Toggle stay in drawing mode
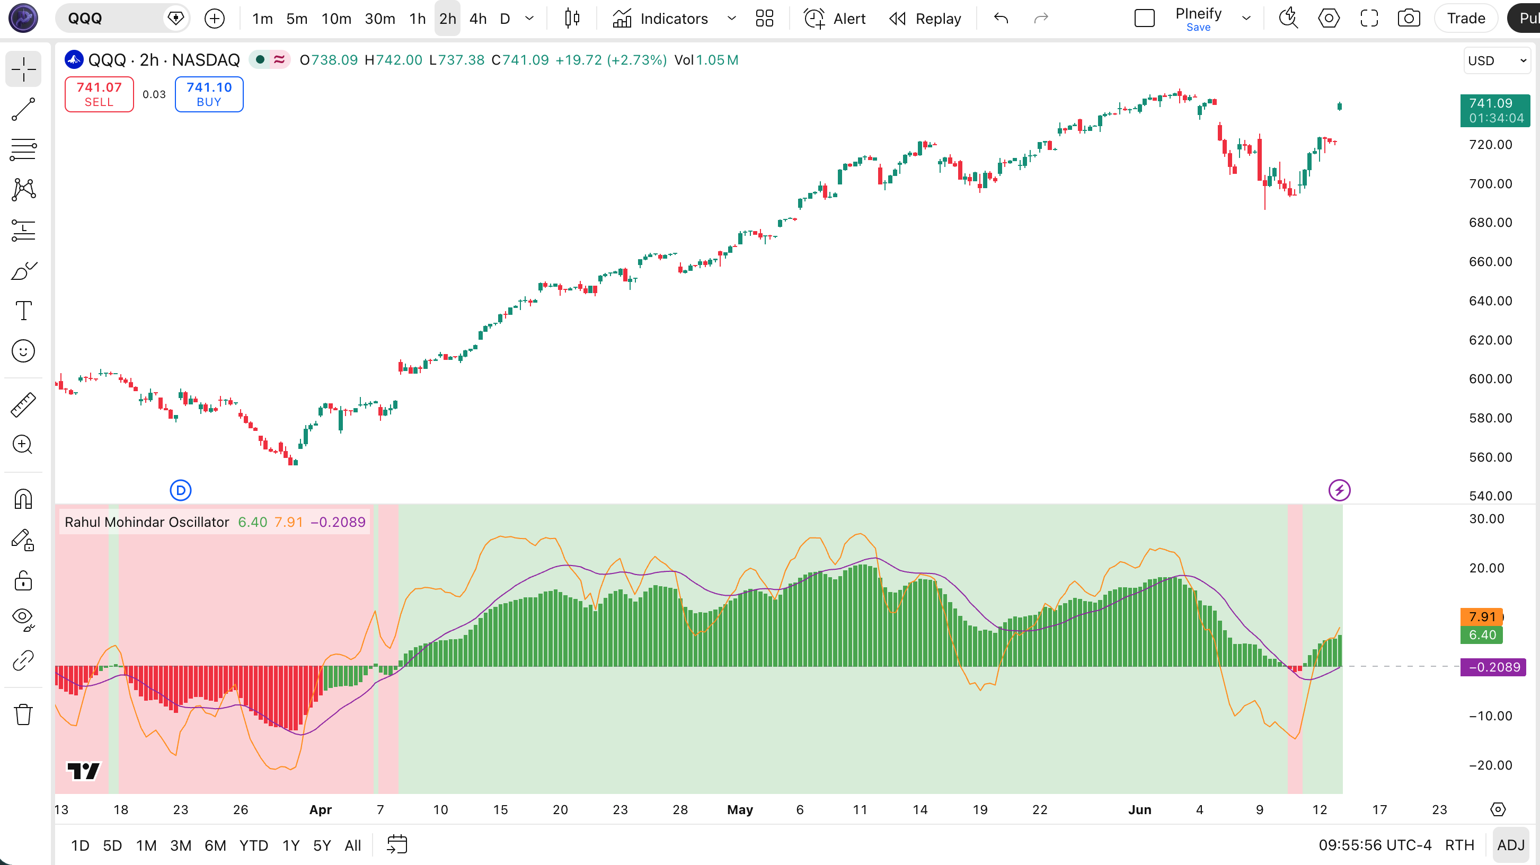This screenshot has width=1540, height=865. (x=23, y=540)
